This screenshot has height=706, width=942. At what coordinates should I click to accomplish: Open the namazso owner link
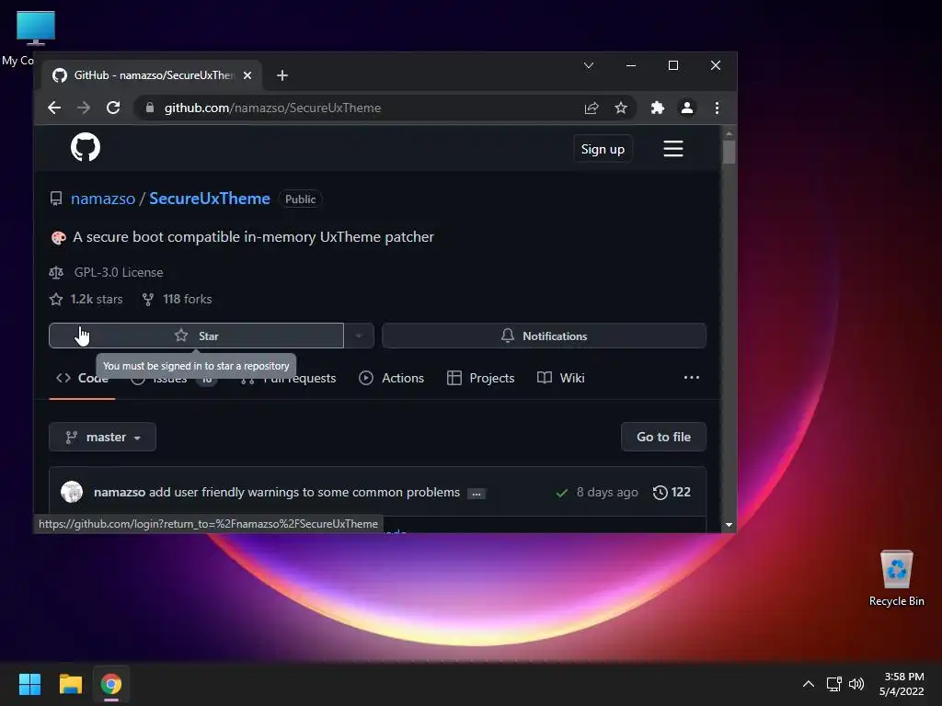(103, 199)
